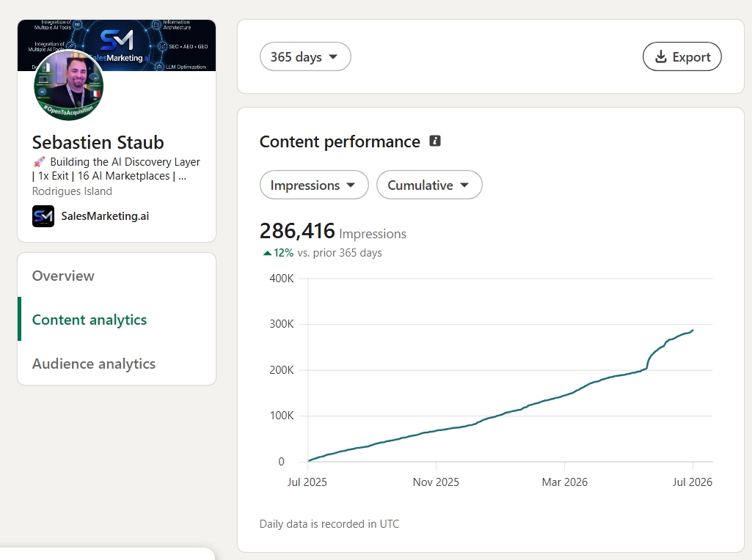Image resolution: width=752 pixels, height=560 pixels.
Task: Click the 200K y-axis label
Action: pyautogui.click(x=282, y=370)
